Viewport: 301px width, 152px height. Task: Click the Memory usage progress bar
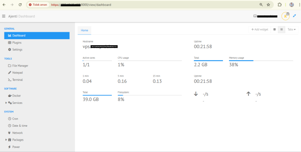click(x=261, y=61)
